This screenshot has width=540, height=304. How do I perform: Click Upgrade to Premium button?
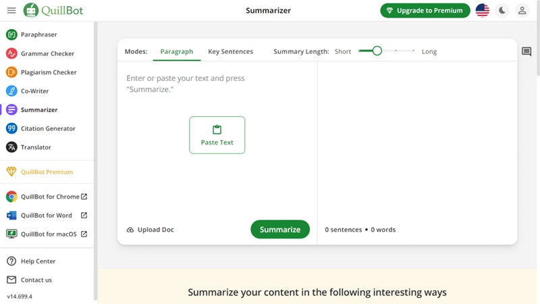425,11
